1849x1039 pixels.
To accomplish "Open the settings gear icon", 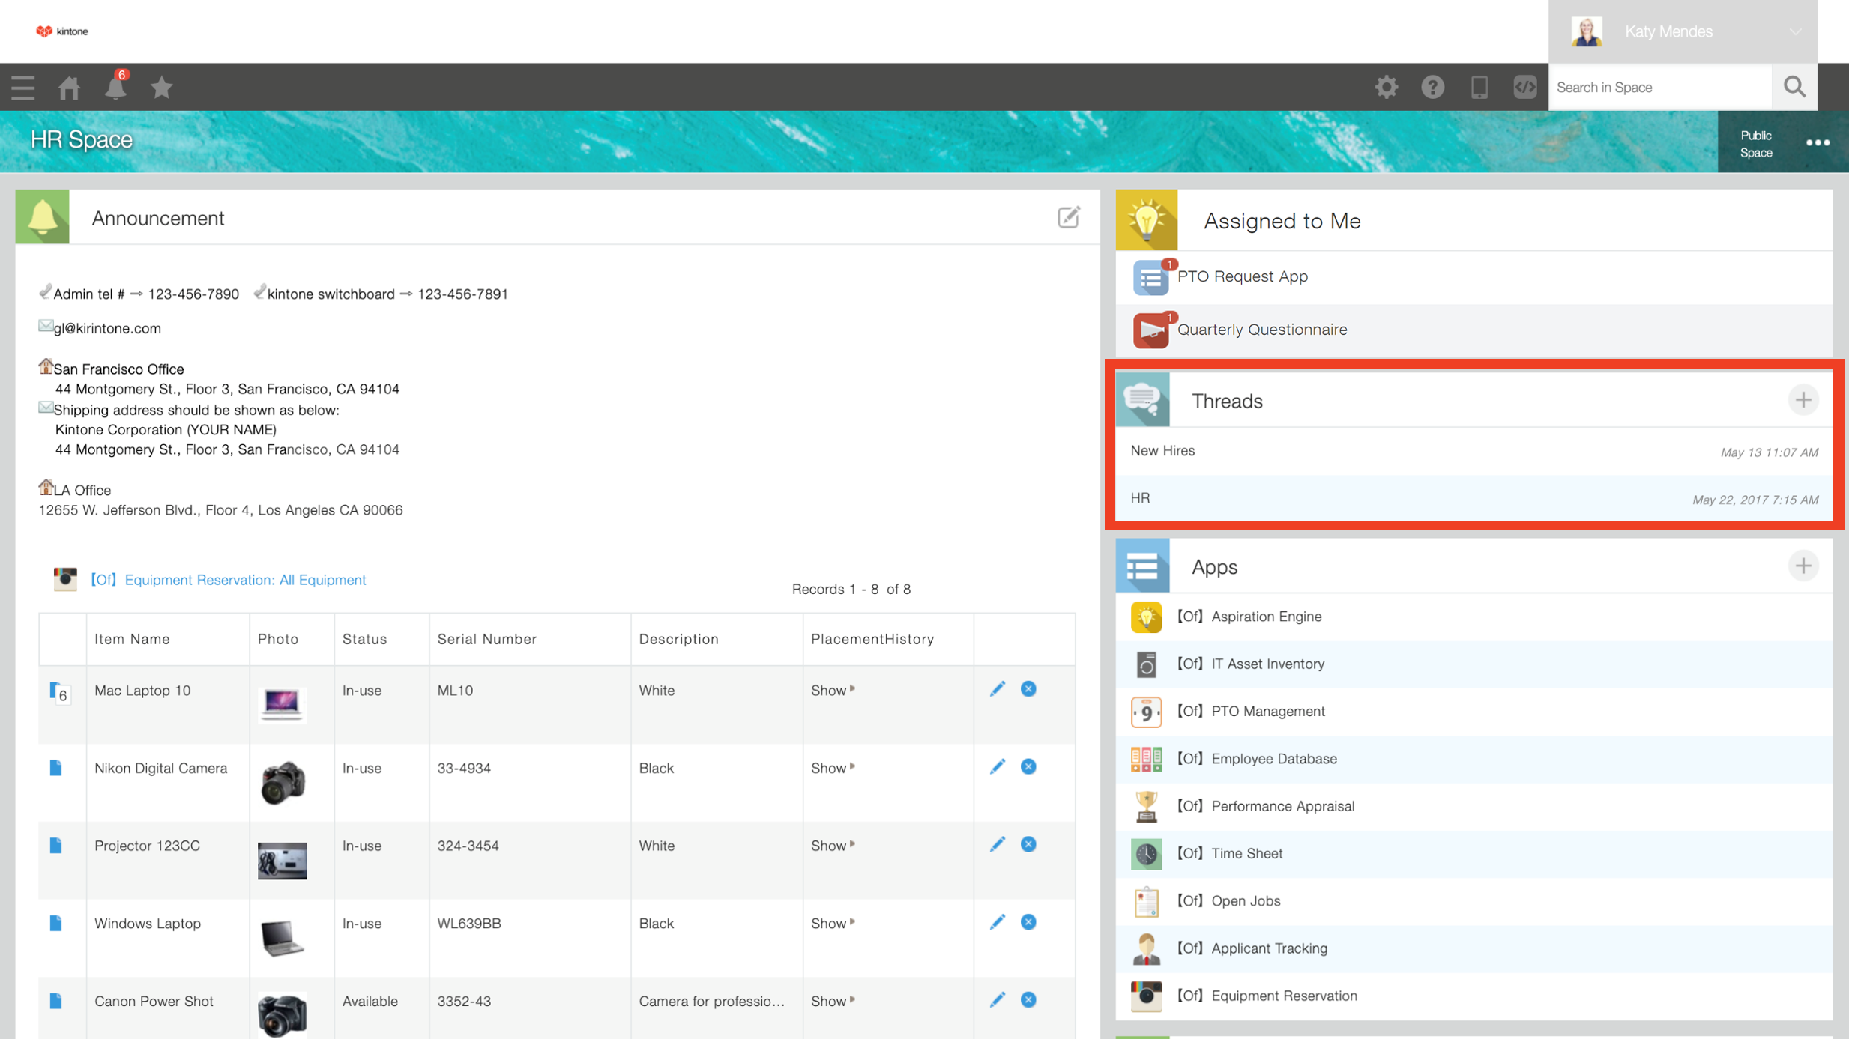I will coord(1386,87).
